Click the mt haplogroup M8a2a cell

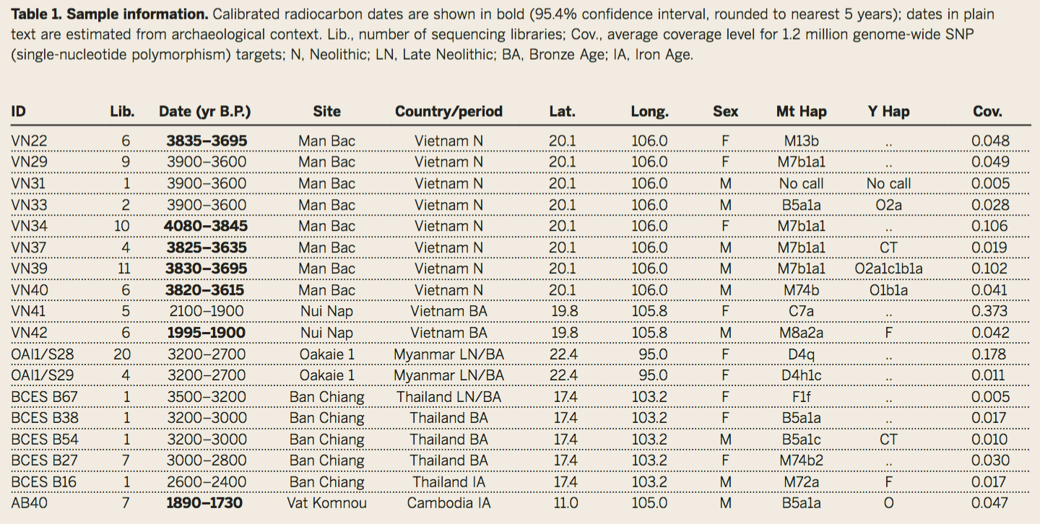[801, 333]
